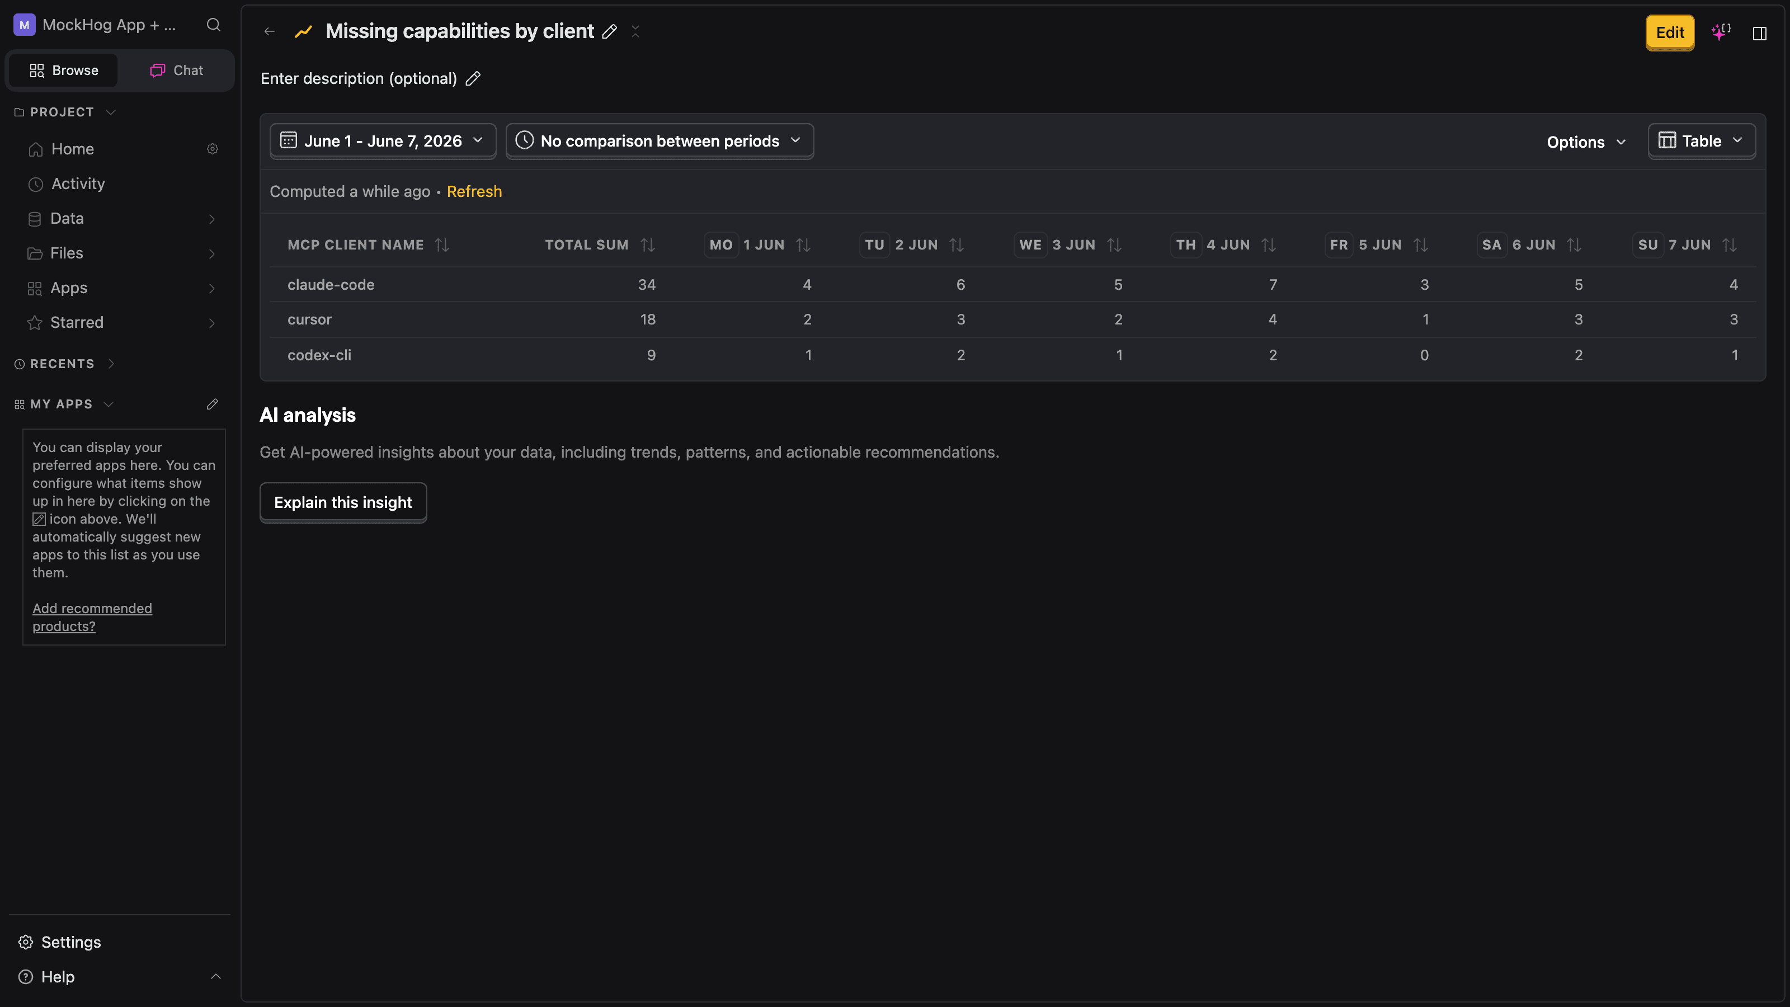Image resolution: width=1790 pixels, height=1007 pixels.
Task: Click cursor total sum 18
Action: [x=648, y=319]
